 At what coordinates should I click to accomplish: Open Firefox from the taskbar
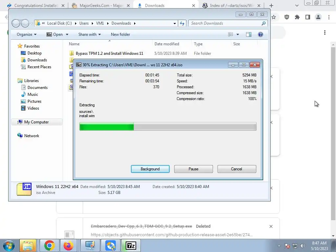point(68,245)
